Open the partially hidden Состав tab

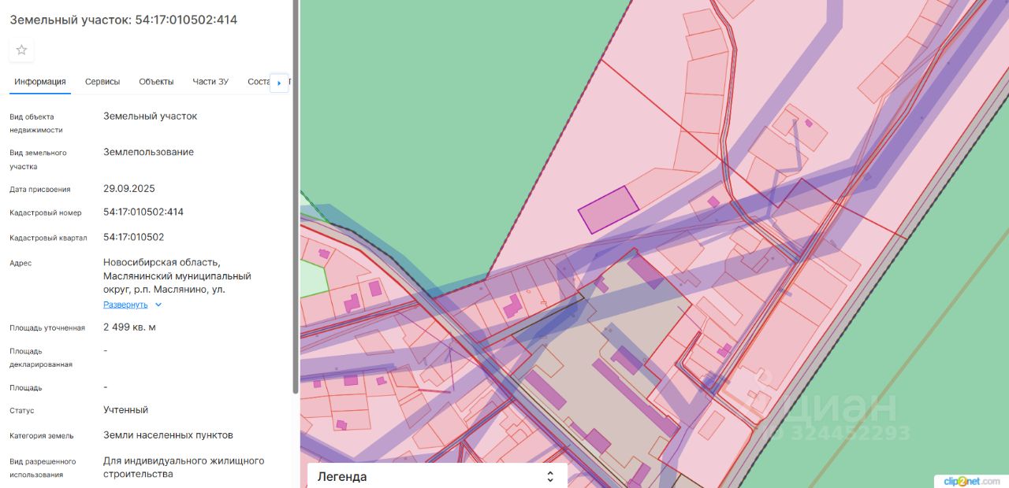(x=259, y=82)
